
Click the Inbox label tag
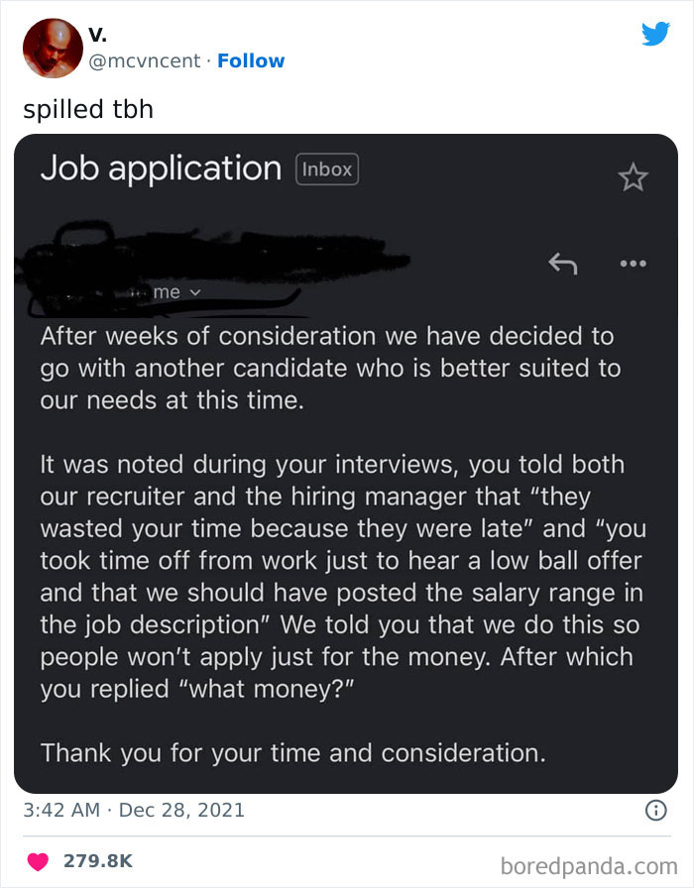click(327, 169)
